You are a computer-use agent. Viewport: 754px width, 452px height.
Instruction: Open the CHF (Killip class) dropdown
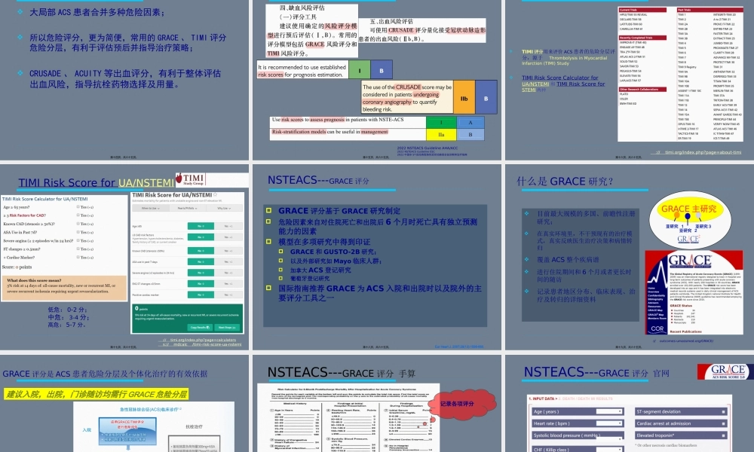click(610, 449)
